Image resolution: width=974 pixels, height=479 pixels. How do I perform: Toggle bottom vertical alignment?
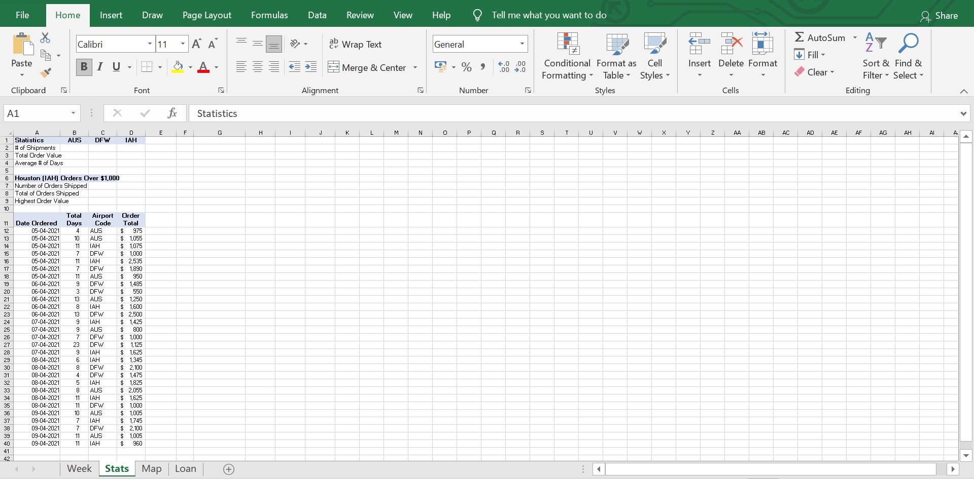pyautogui.click(x=274, y=44)
